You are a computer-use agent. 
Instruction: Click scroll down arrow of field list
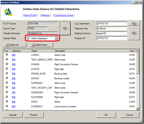coord(138,109)
